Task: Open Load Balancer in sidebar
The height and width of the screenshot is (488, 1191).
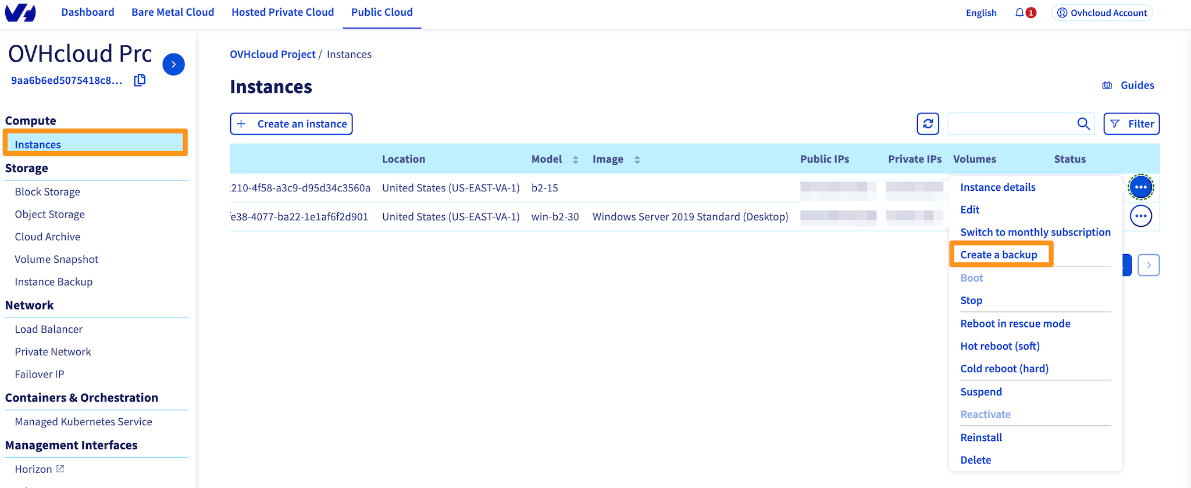Action: pyautogui.click(x=49, y=329)
